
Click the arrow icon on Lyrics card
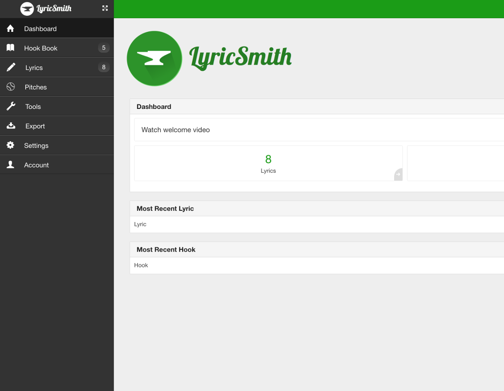[x=398, y=175]
